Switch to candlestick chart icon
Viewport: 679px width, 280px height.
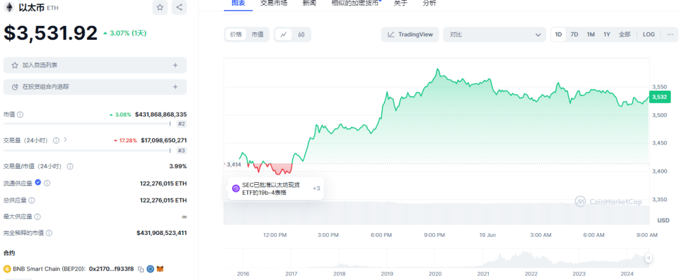point(301,34)
